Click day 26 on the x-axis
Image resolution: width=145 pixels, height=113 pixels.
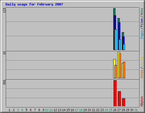115,110
